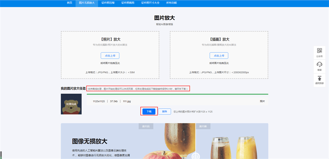
Task: Open the 首页 nav item
Action: coord(70,3)
